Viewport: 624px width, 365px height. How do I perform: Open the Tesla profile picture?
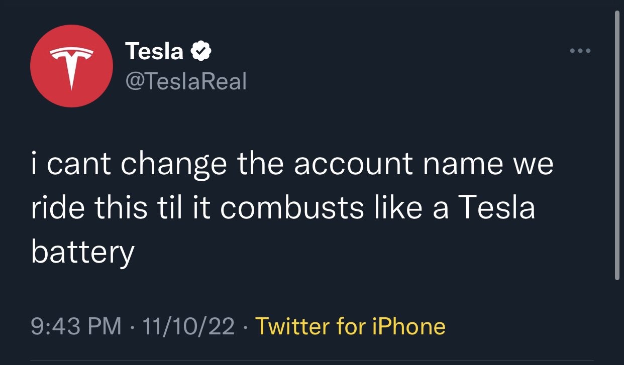71,65
